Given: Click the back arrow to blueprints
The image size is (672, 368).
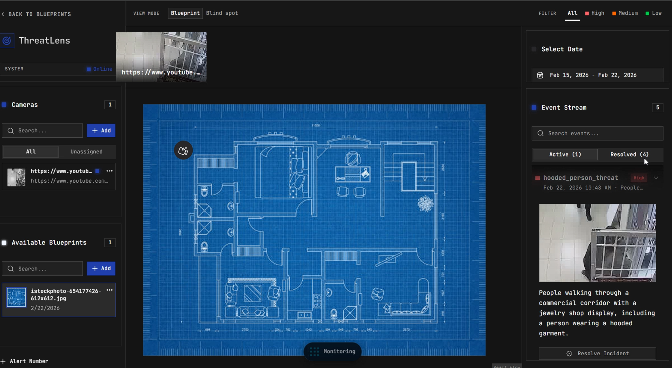Looking at the screenshot, I should (x=3, y=14).
